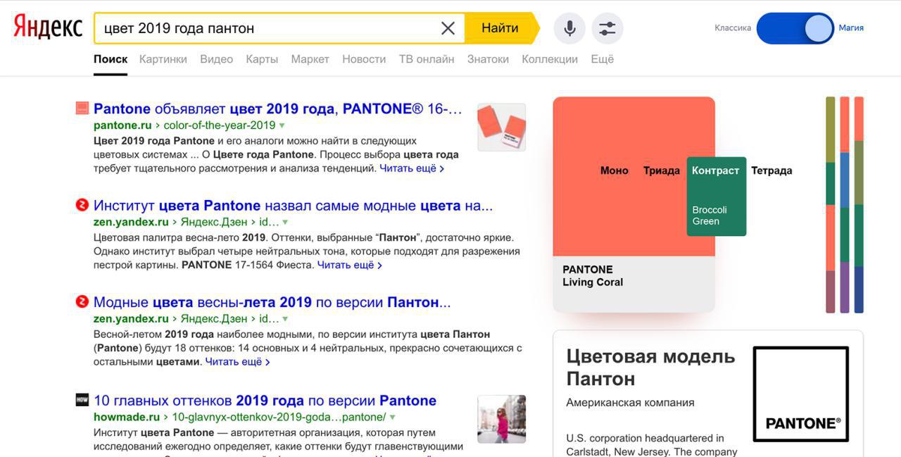The image size is (901, 457).
Task: Click the Yandex logo
Action: (48, 28)
